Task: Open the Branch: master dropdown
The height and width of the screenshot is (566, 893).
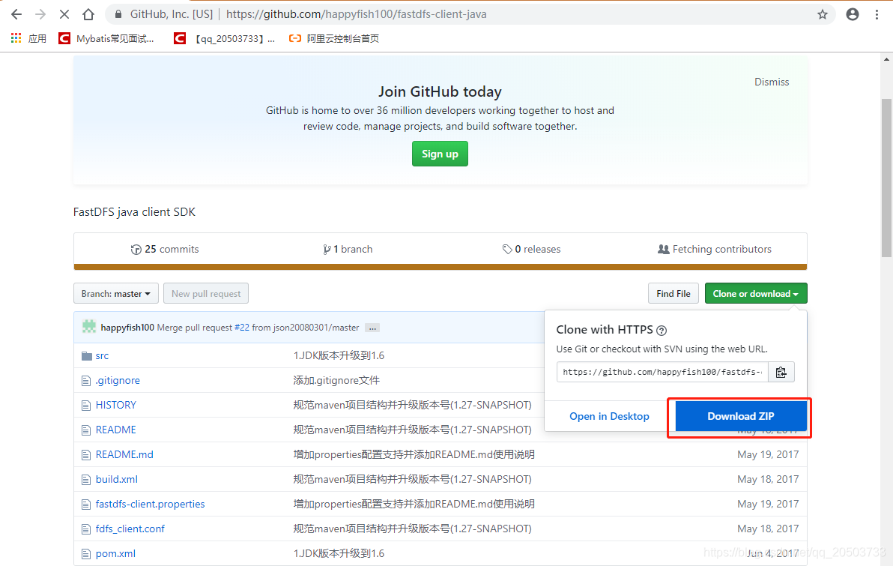Action: (x=115, y=294)
